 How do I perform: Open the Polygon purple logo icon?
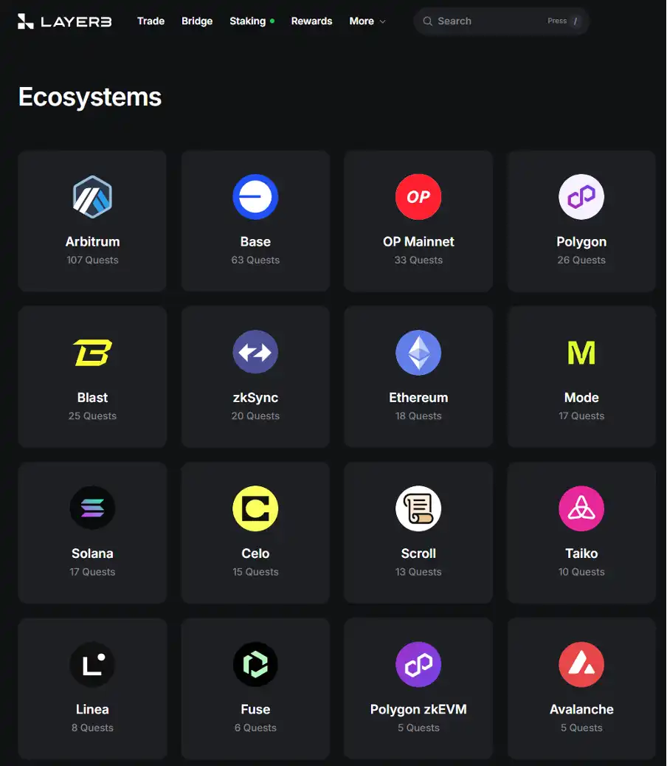tap(581, 197)
